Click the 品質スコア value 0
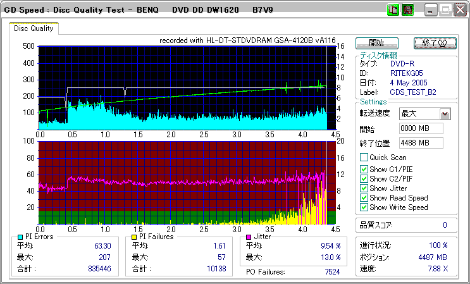 tap(445, 225)
